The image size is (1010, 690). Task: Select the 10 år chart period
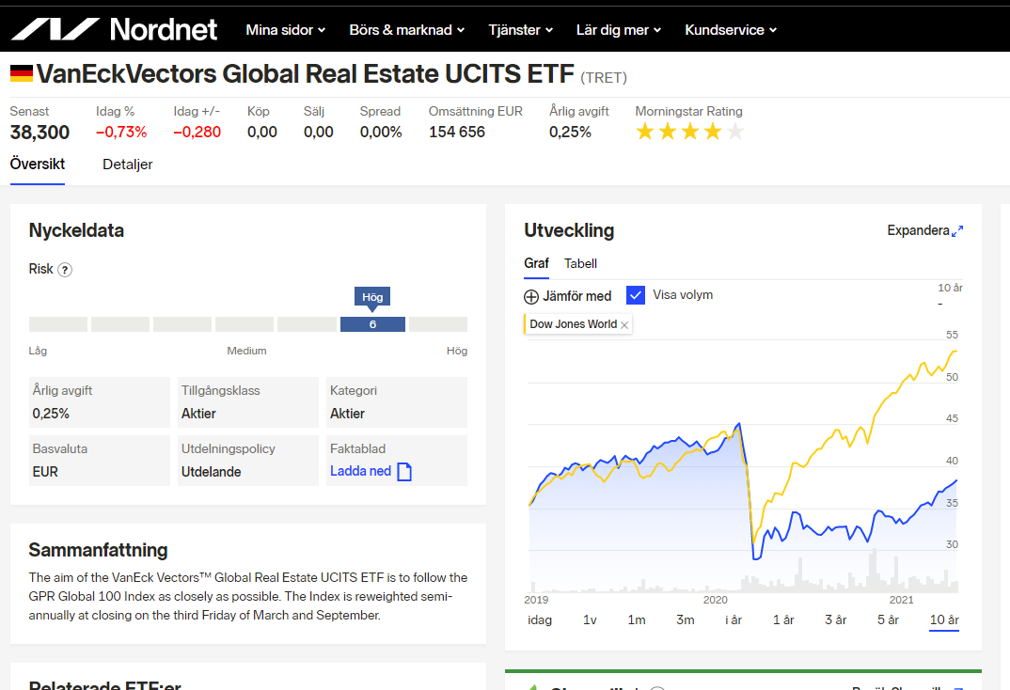tap(944, 619)
